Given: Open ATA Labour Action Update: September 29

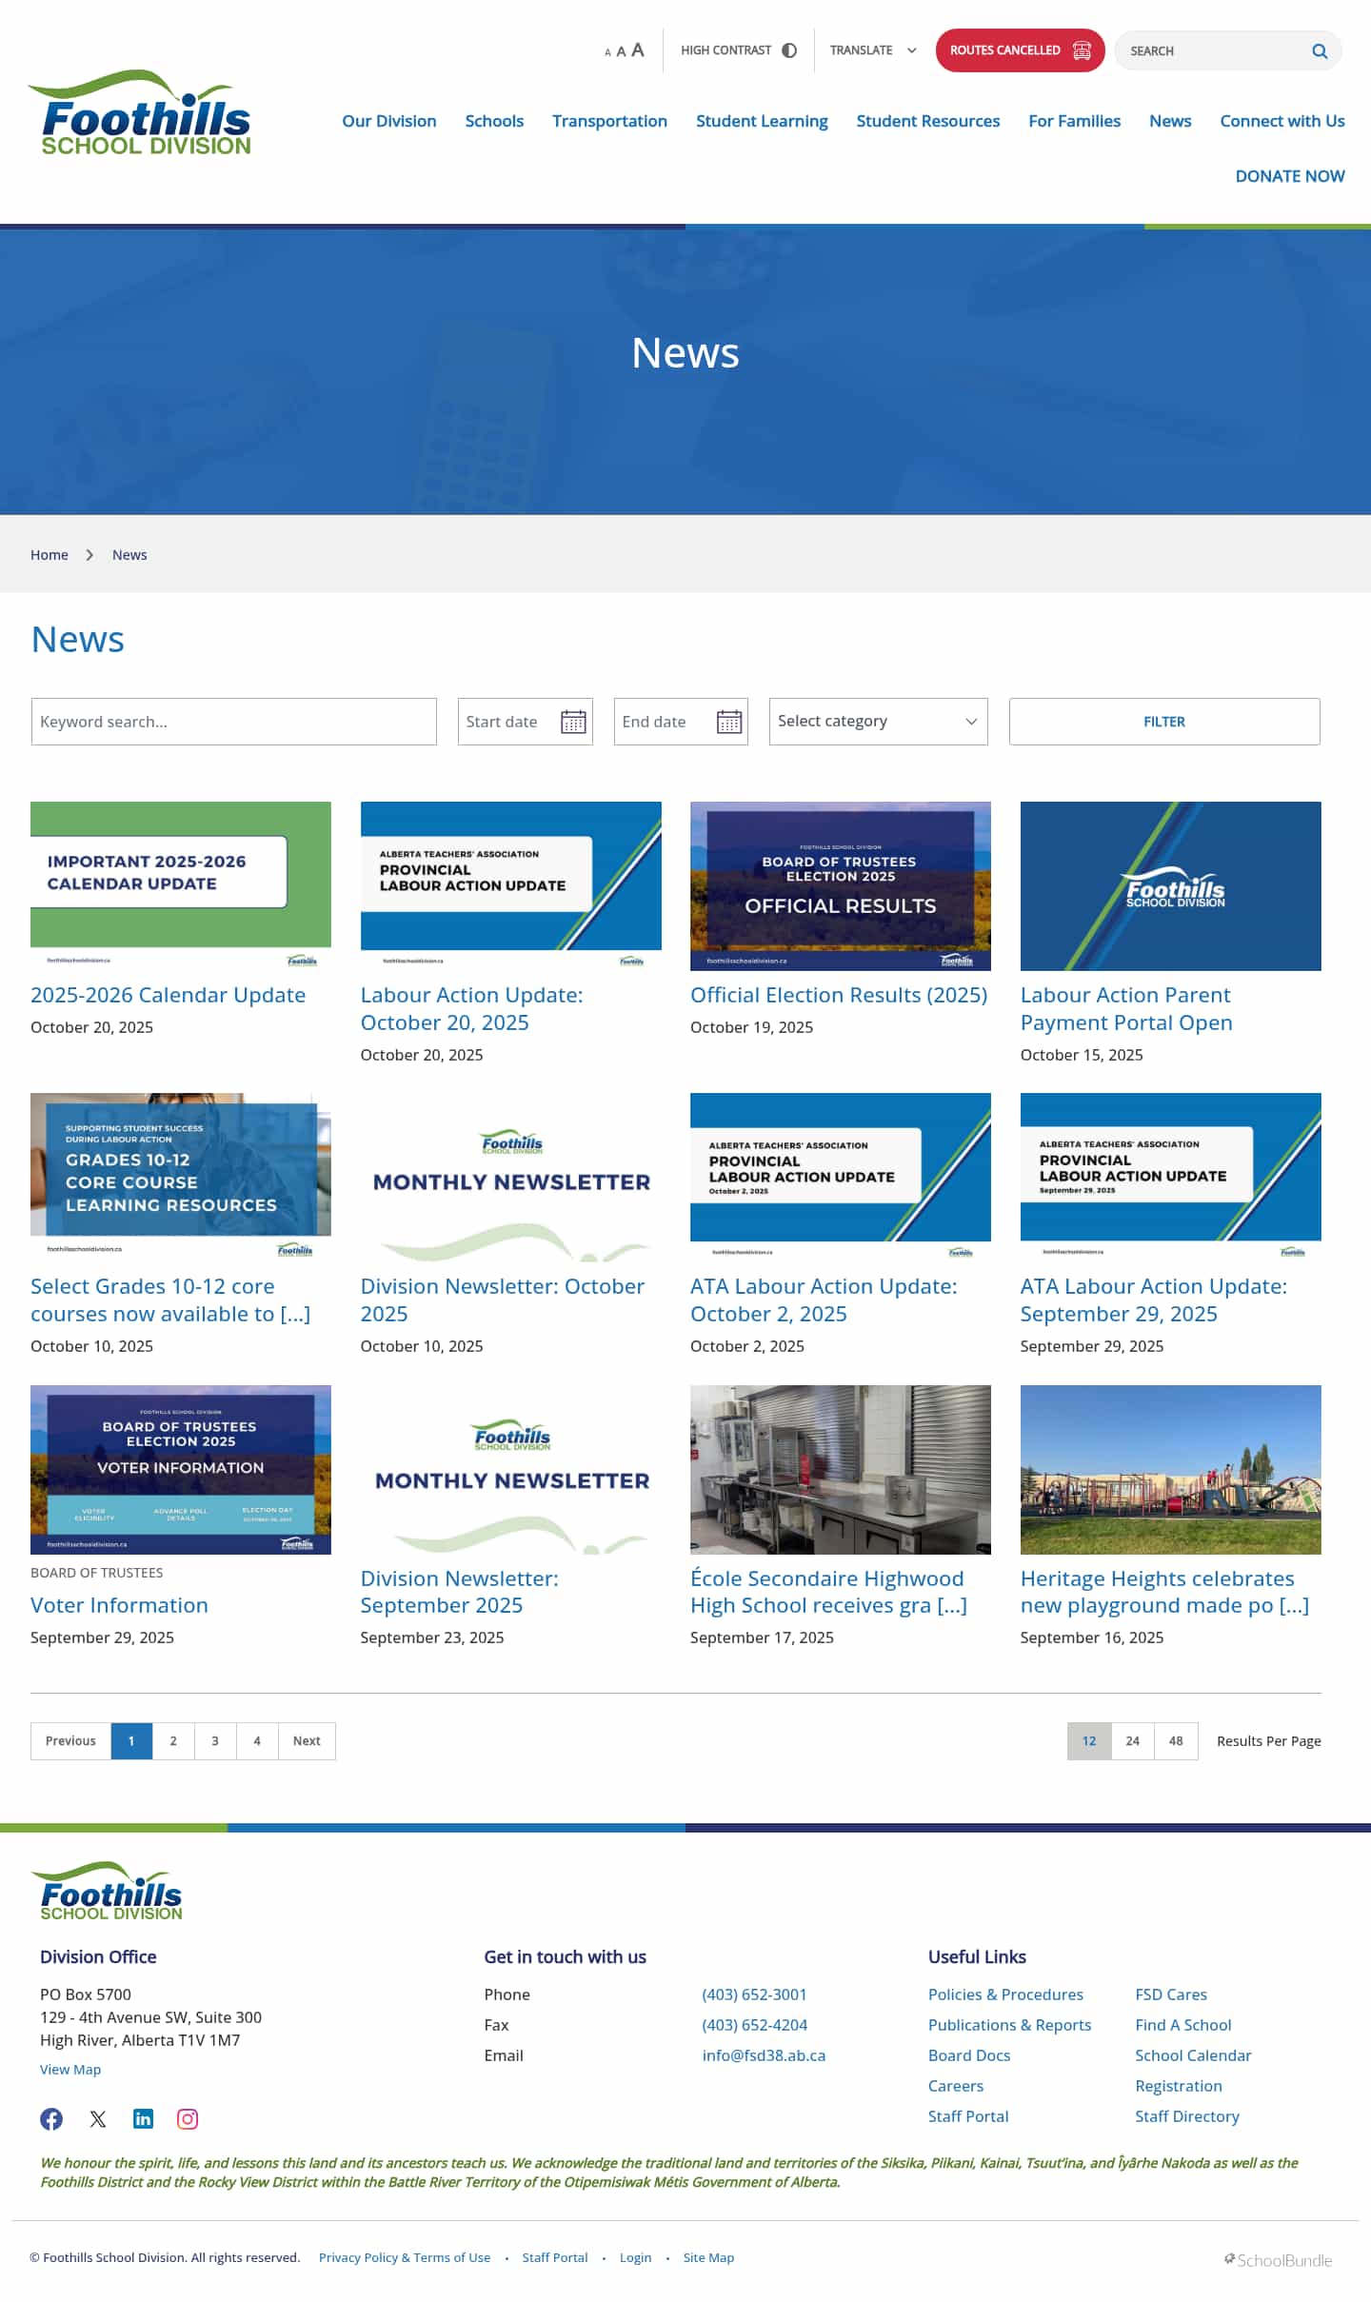Looking at the screenshot, I should pos(1154,1300).
